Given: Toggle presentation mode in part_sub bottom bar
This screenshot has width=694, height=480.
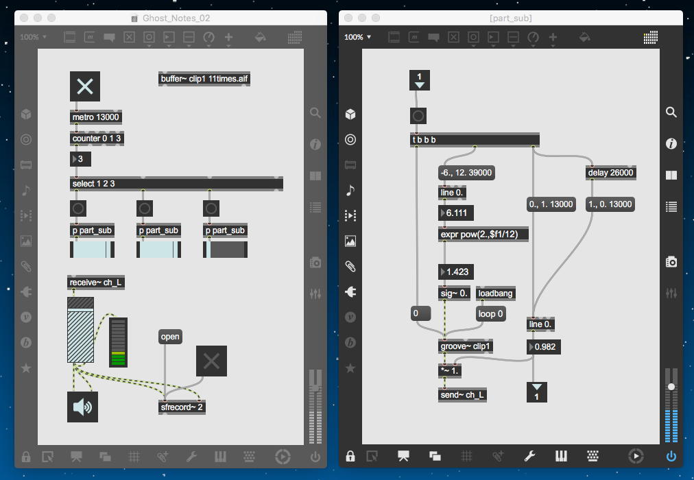Looking at the screenshot, I should (x=403, y=456).
